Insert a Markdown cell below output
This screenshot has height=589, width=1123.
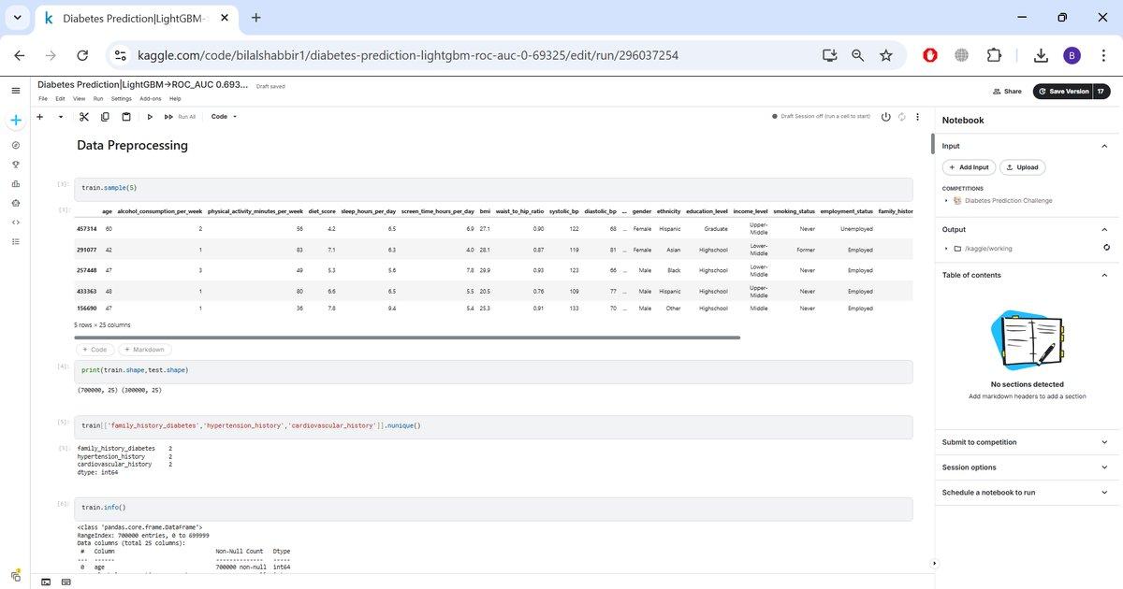(x=144, y=350)
